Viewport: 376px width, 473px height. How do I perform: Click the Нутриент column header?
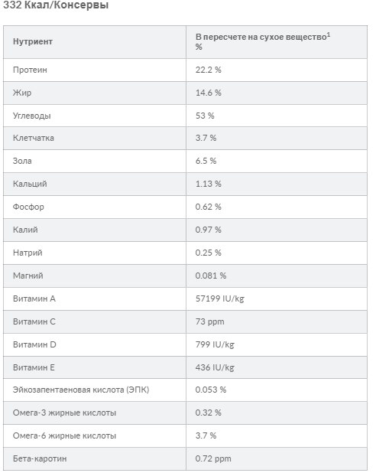33,41
